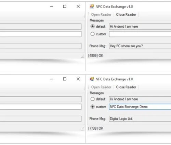Click the Phone Msg field showing Digital Logic Ltd.

(x=140, y=119)
